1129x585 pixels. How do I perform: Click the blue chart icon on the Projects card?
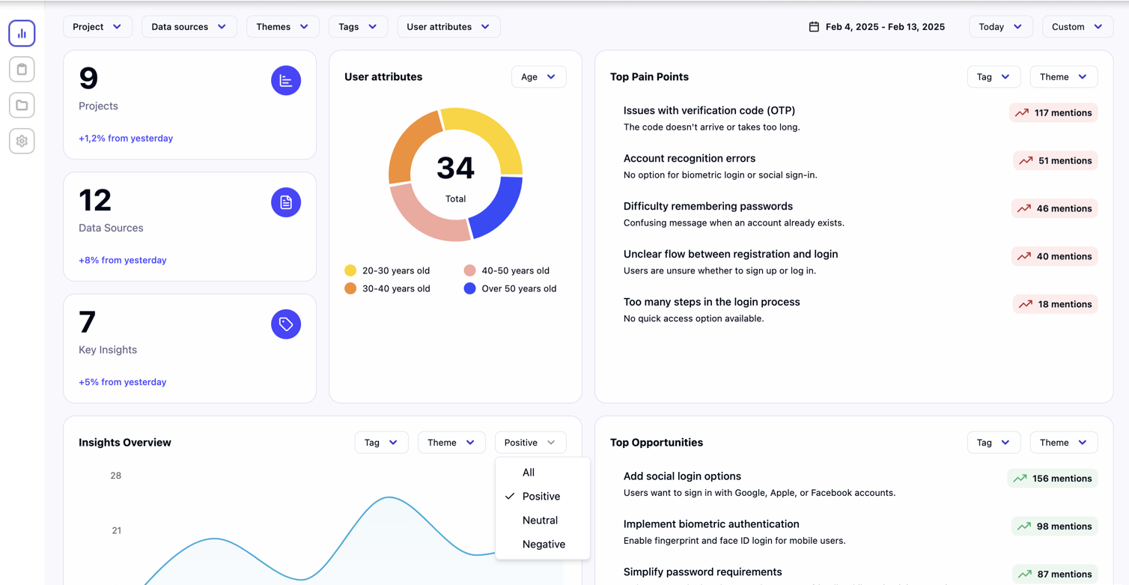pos(286,80)
